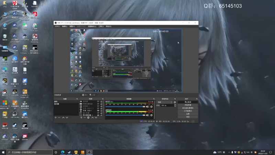275x155 pixels.
Task: Open the 帮助(H) menu
Action: pyautogui.click(x=109, y=27)
